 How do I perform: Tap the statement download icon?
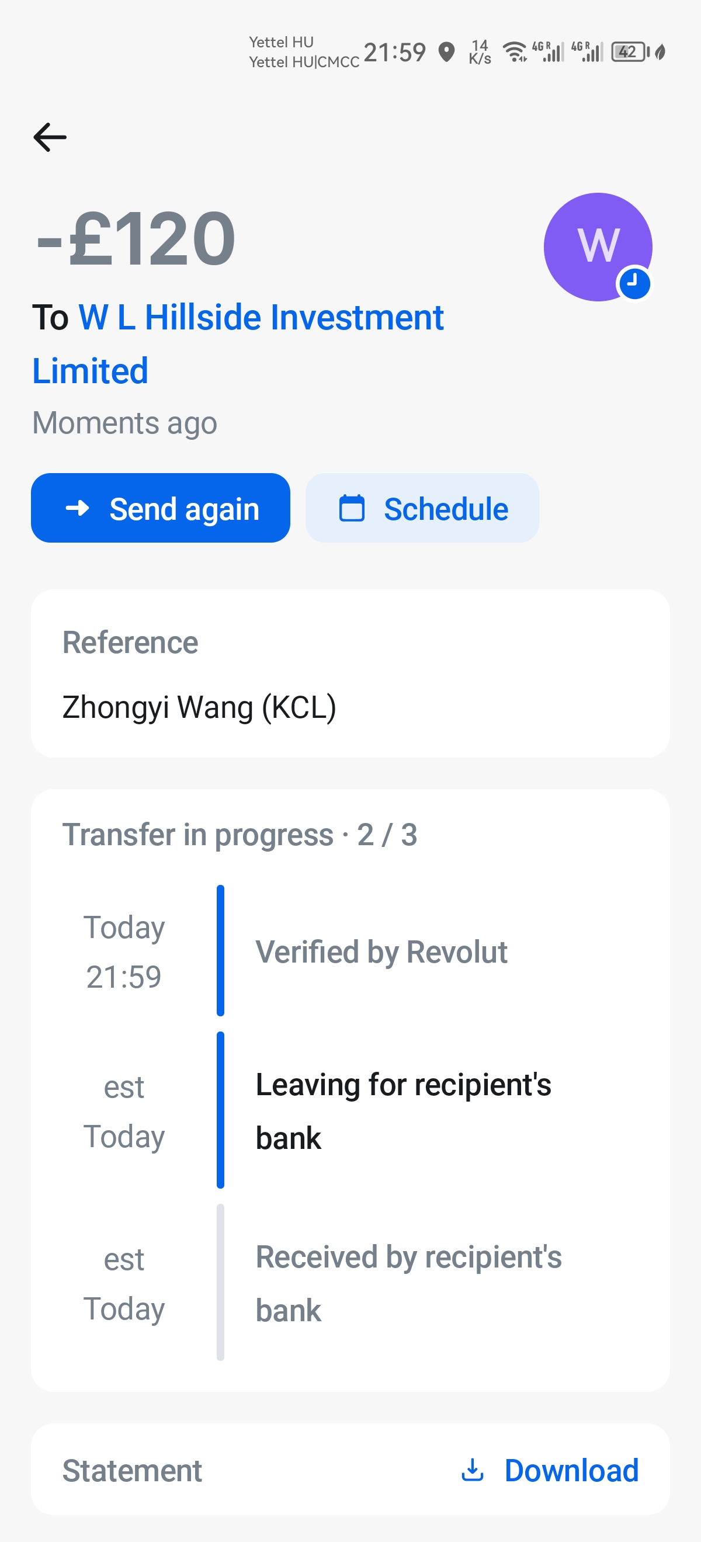[473, 1470]
